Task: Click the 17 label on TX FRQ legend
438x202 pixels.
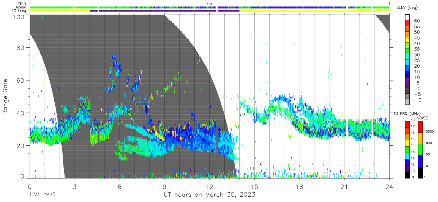Action: [x=413, y=126]
